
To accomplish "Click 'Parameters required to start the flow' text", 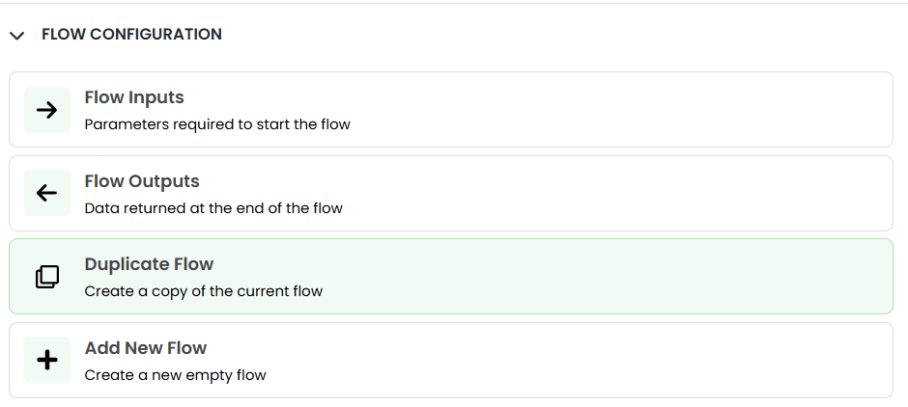I will pyautogui.click(x=217, y=124).
